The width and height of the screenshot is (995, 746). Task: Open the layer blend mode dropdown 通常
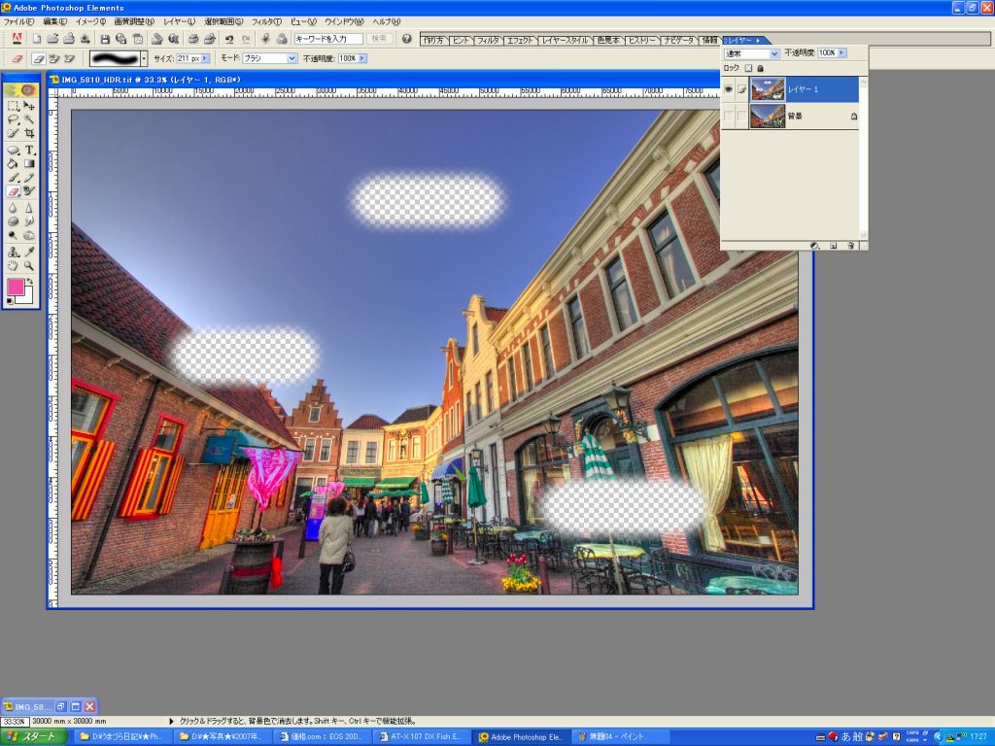751,54
